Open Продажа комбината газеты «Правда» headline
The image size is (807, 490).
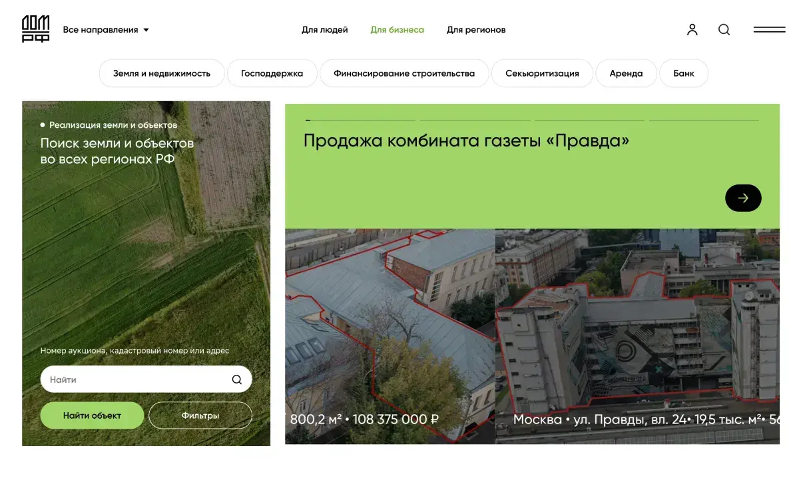(x=466, y=141)
